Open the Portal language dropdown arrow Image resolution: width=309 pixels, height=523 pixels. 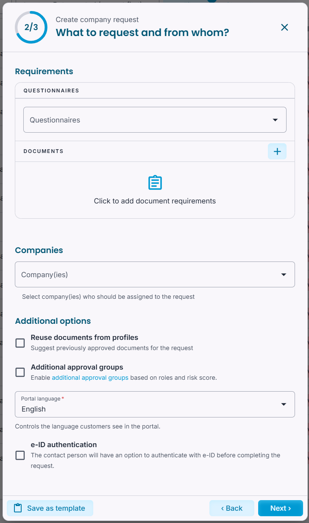point(284,404)
